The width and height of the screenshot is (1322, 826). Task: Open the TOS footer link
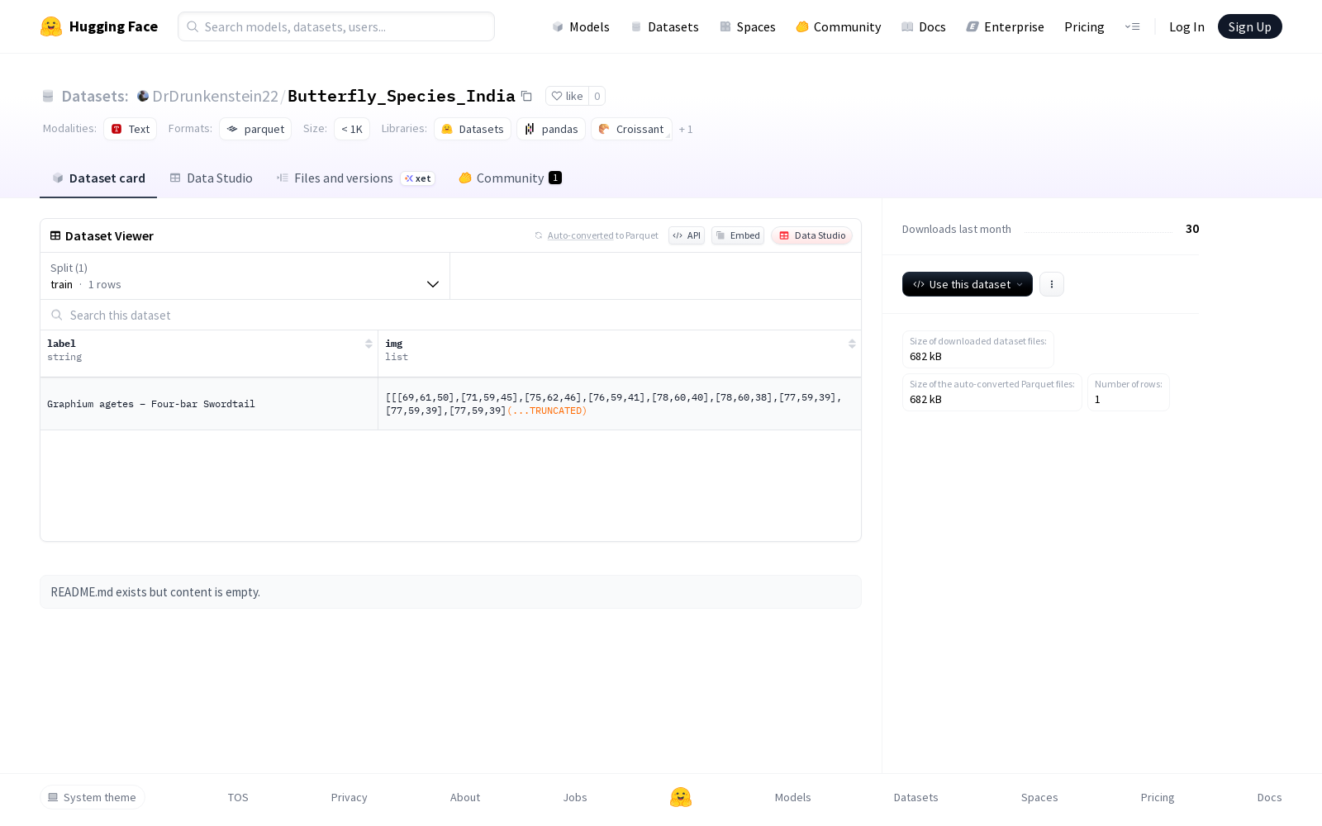click(x=238, y=797)
